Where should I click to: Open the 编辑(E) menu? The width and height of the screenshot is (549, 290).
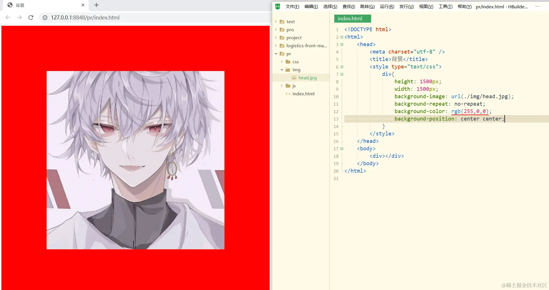[311, 7]
